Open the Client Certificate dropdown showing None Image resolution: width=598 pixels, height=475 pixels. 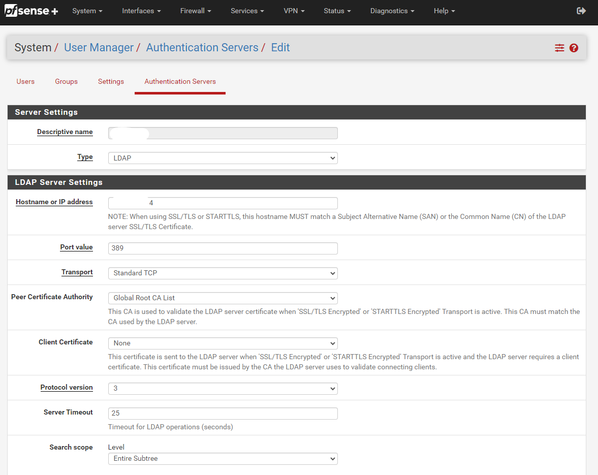pos(223,343)
